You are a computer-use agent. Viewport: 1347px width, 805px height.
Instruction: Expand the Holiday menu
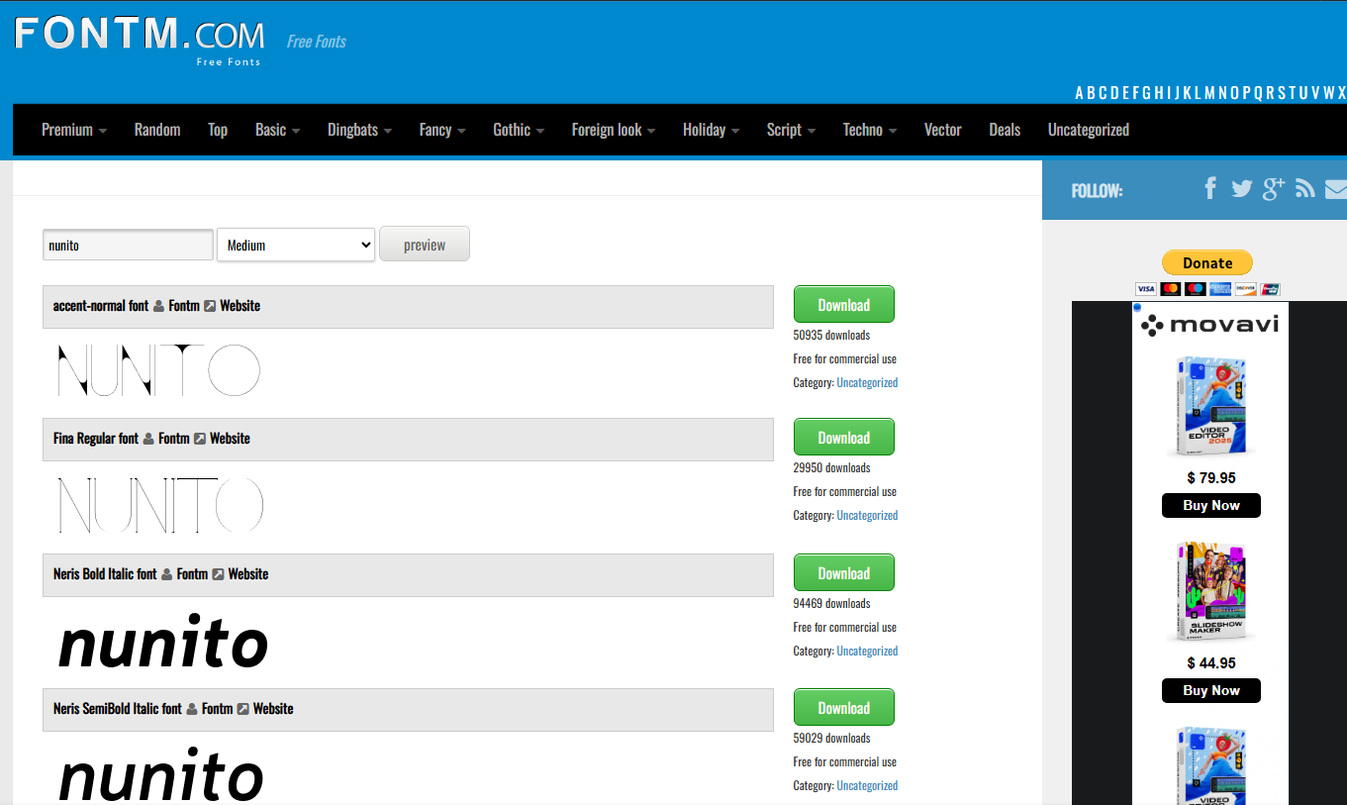(x=711, y=130)
